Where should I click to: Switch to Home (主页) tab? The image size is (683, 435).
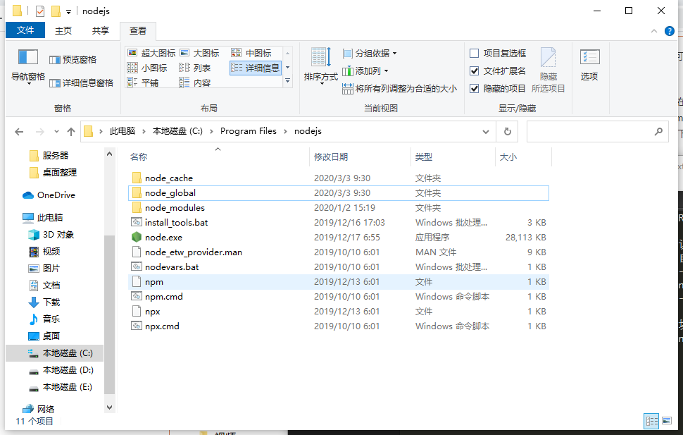pos(63,30)
